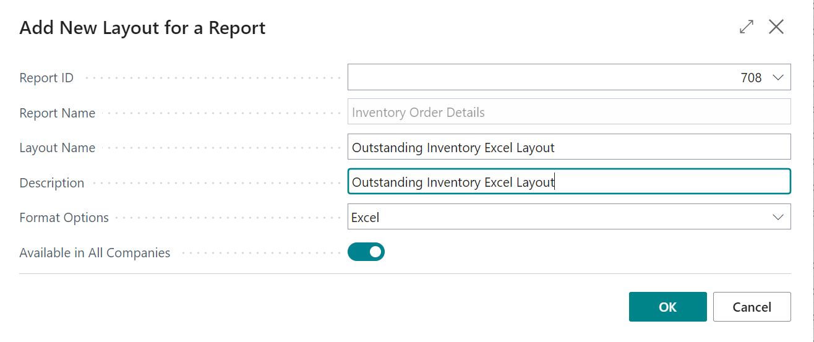
Task: Confirm the new layout with OK
Action: point(667,307)
